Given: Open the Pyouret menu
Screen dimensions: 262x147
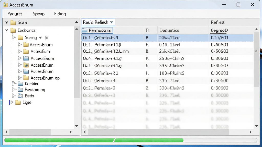Looking at the screenshot, I should [15, 14].
